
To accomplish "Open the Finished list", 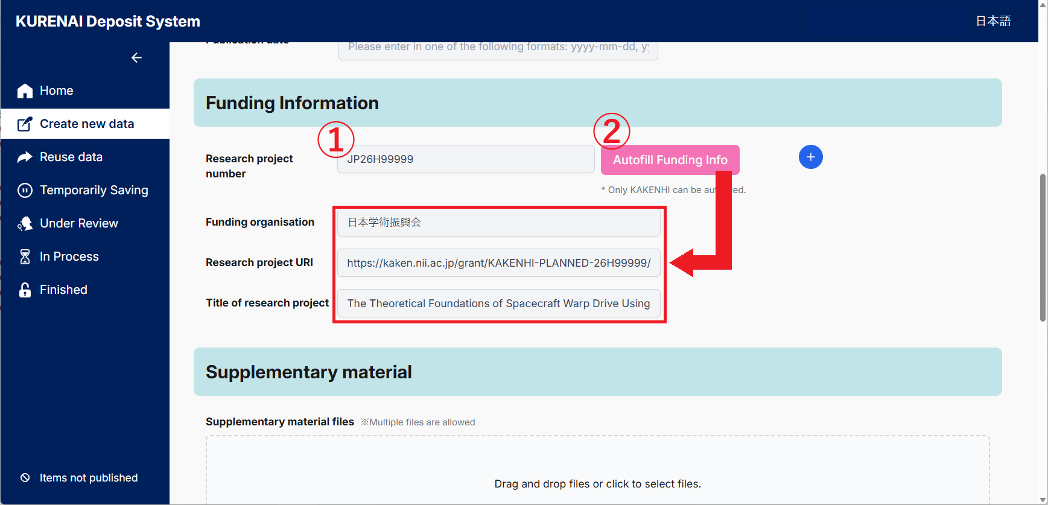I will (85, 290).
